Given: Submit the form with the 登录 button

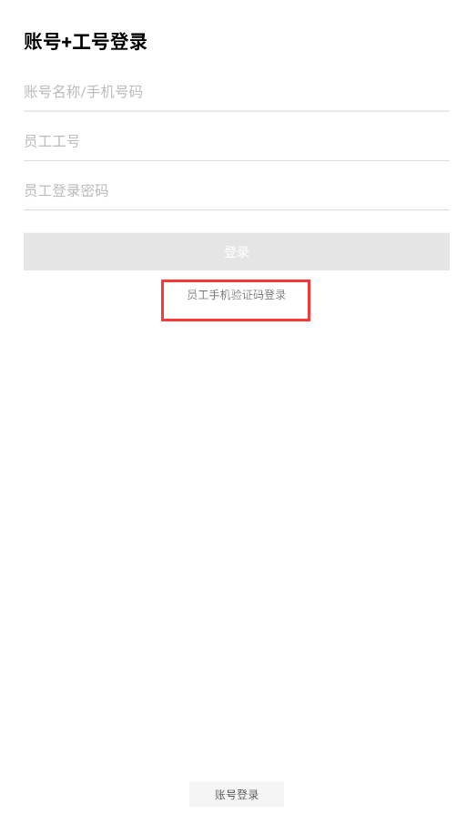Looking at the screenshot, I should 237,251.
